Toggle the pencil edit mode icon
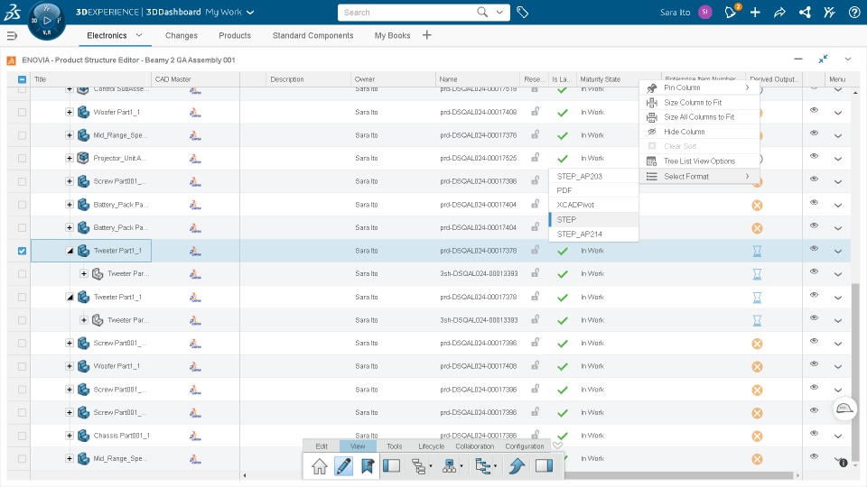Image resolution: width=867 pixels, height=487 pixels. point(343,466)
